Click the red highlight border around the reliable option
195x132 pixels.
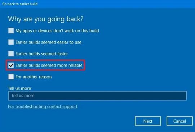coord(45,60)
